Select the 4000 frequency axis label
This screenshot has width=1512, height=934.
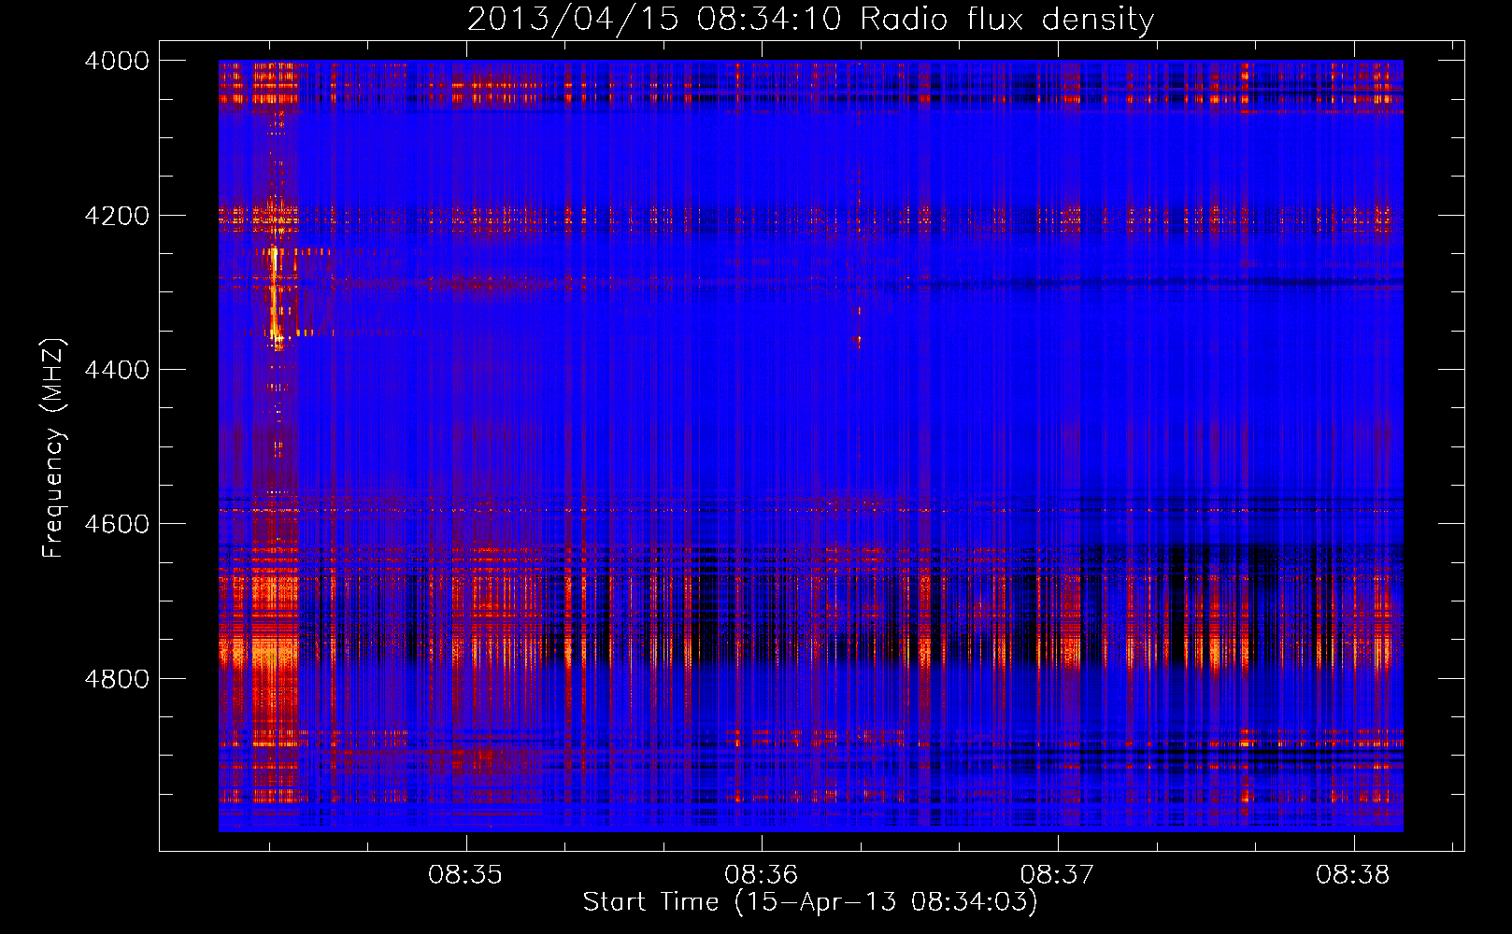117,61
